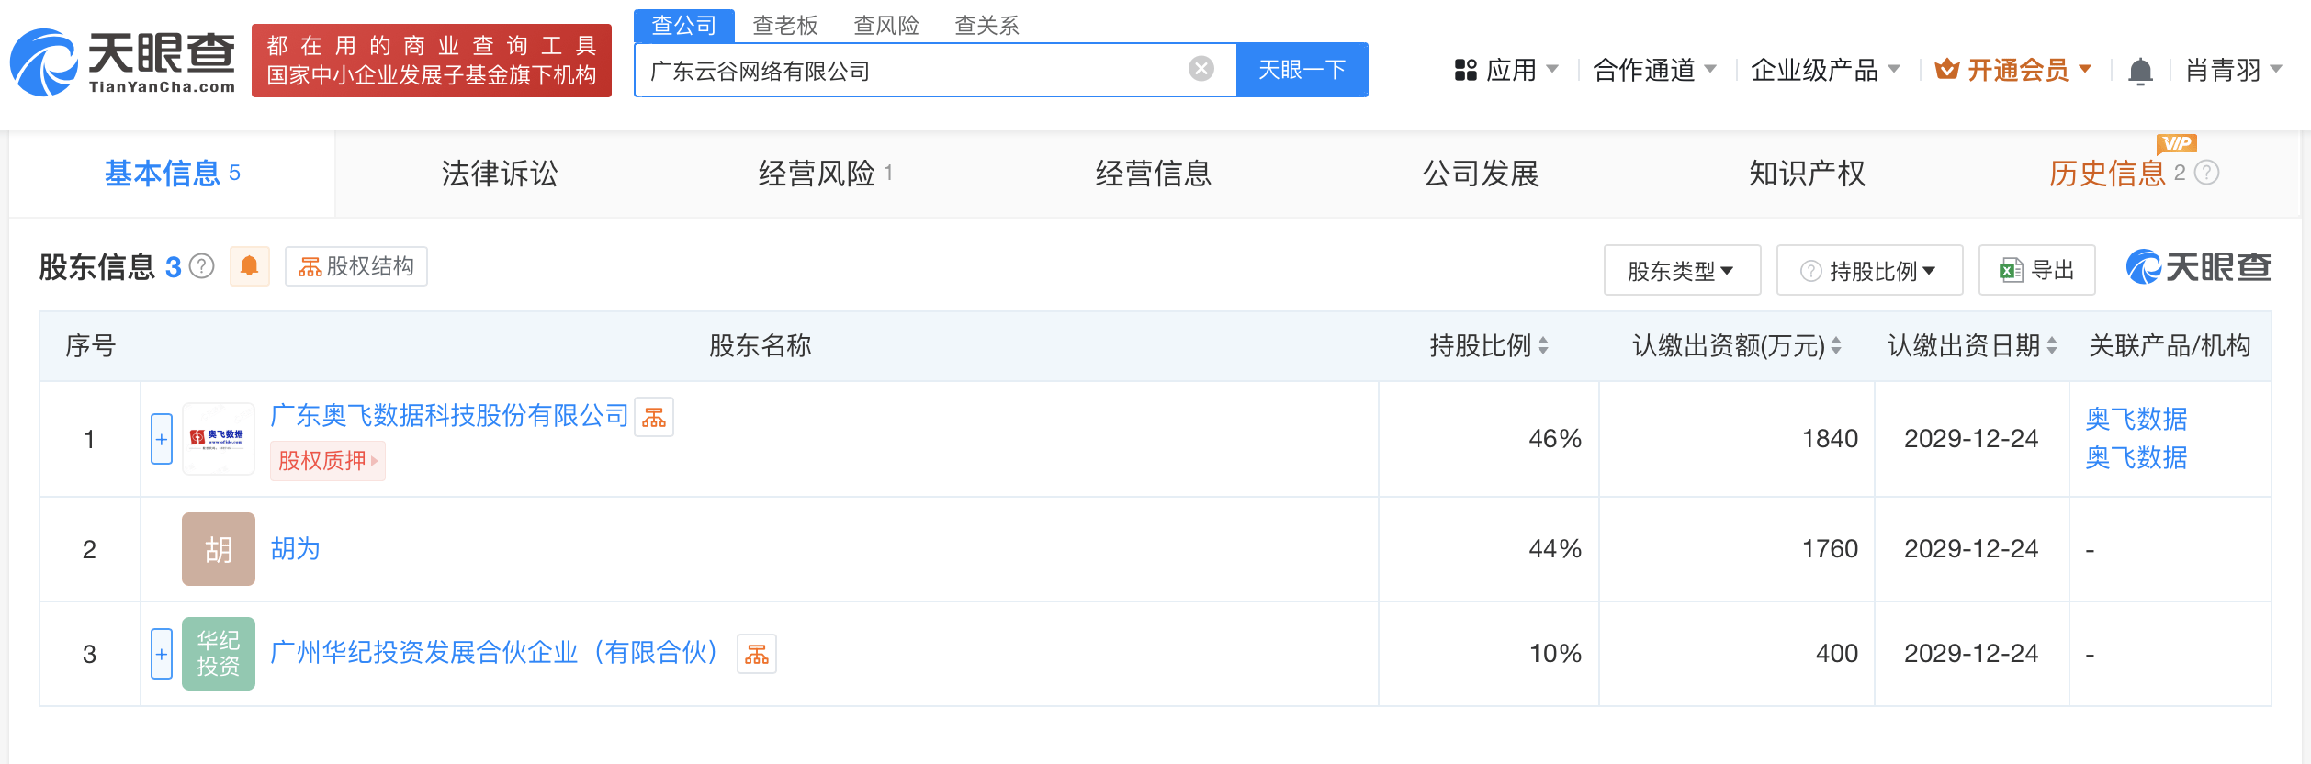Click the help icon next to 股东信息
Image resolution: width=2311 pixels, height=764 pixels.
(202, 266)
